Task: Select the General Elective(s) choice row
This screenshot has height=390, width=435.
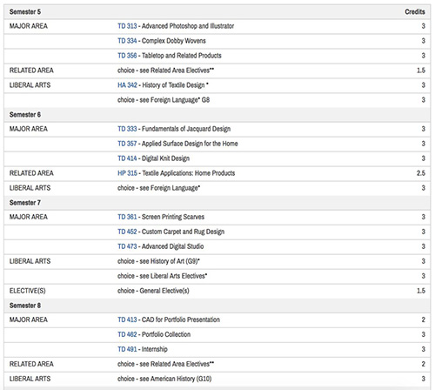Action: (217, 291)
